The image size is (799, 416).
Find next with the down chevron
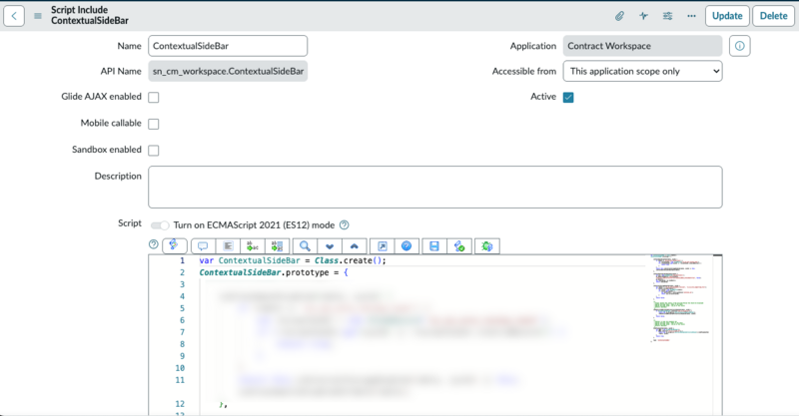point(330,246)
